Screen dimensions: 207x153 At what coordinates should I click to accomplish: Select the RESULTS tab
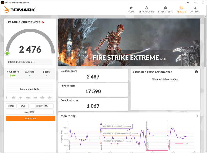tap(181, 10)
